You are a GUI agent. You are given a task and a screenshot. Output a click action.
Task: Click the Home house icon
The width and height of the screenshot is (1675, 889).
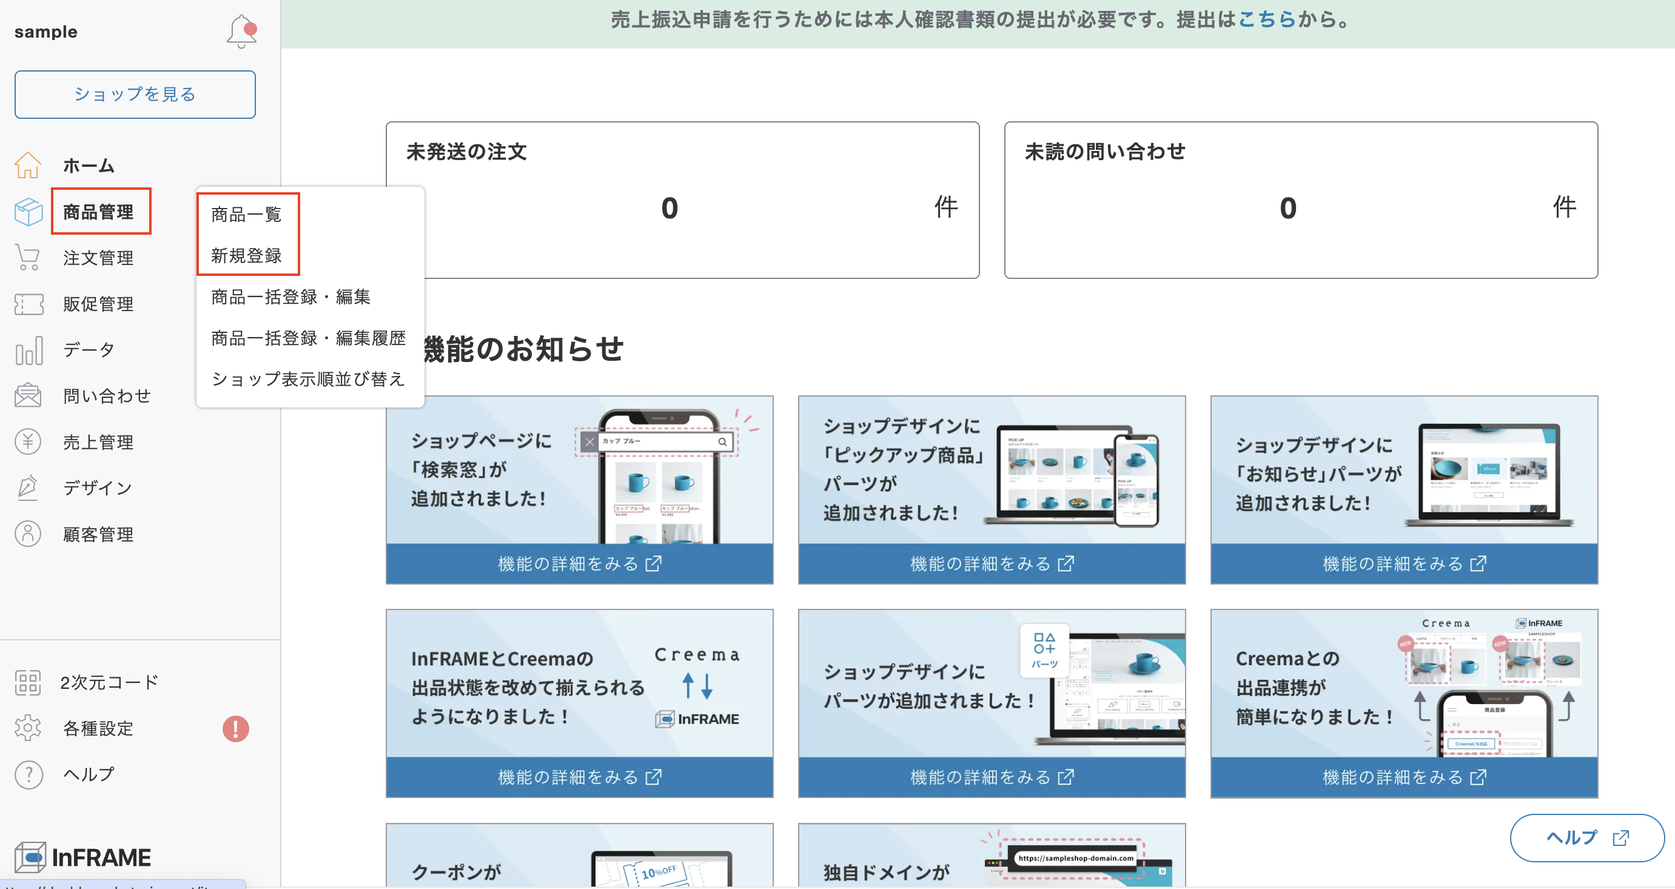tap(28, 165)
